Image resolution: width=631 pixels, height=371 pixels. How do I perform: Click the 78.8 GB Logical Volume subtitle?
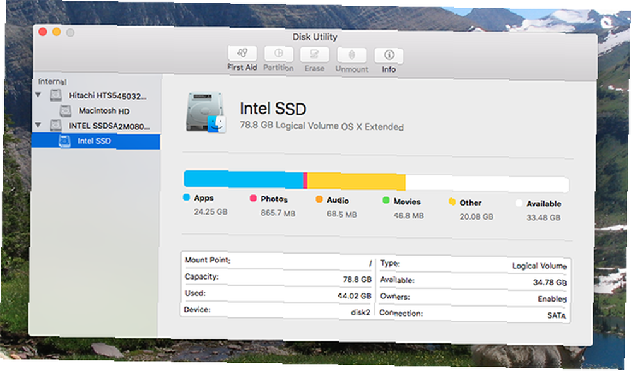[322, 126]
